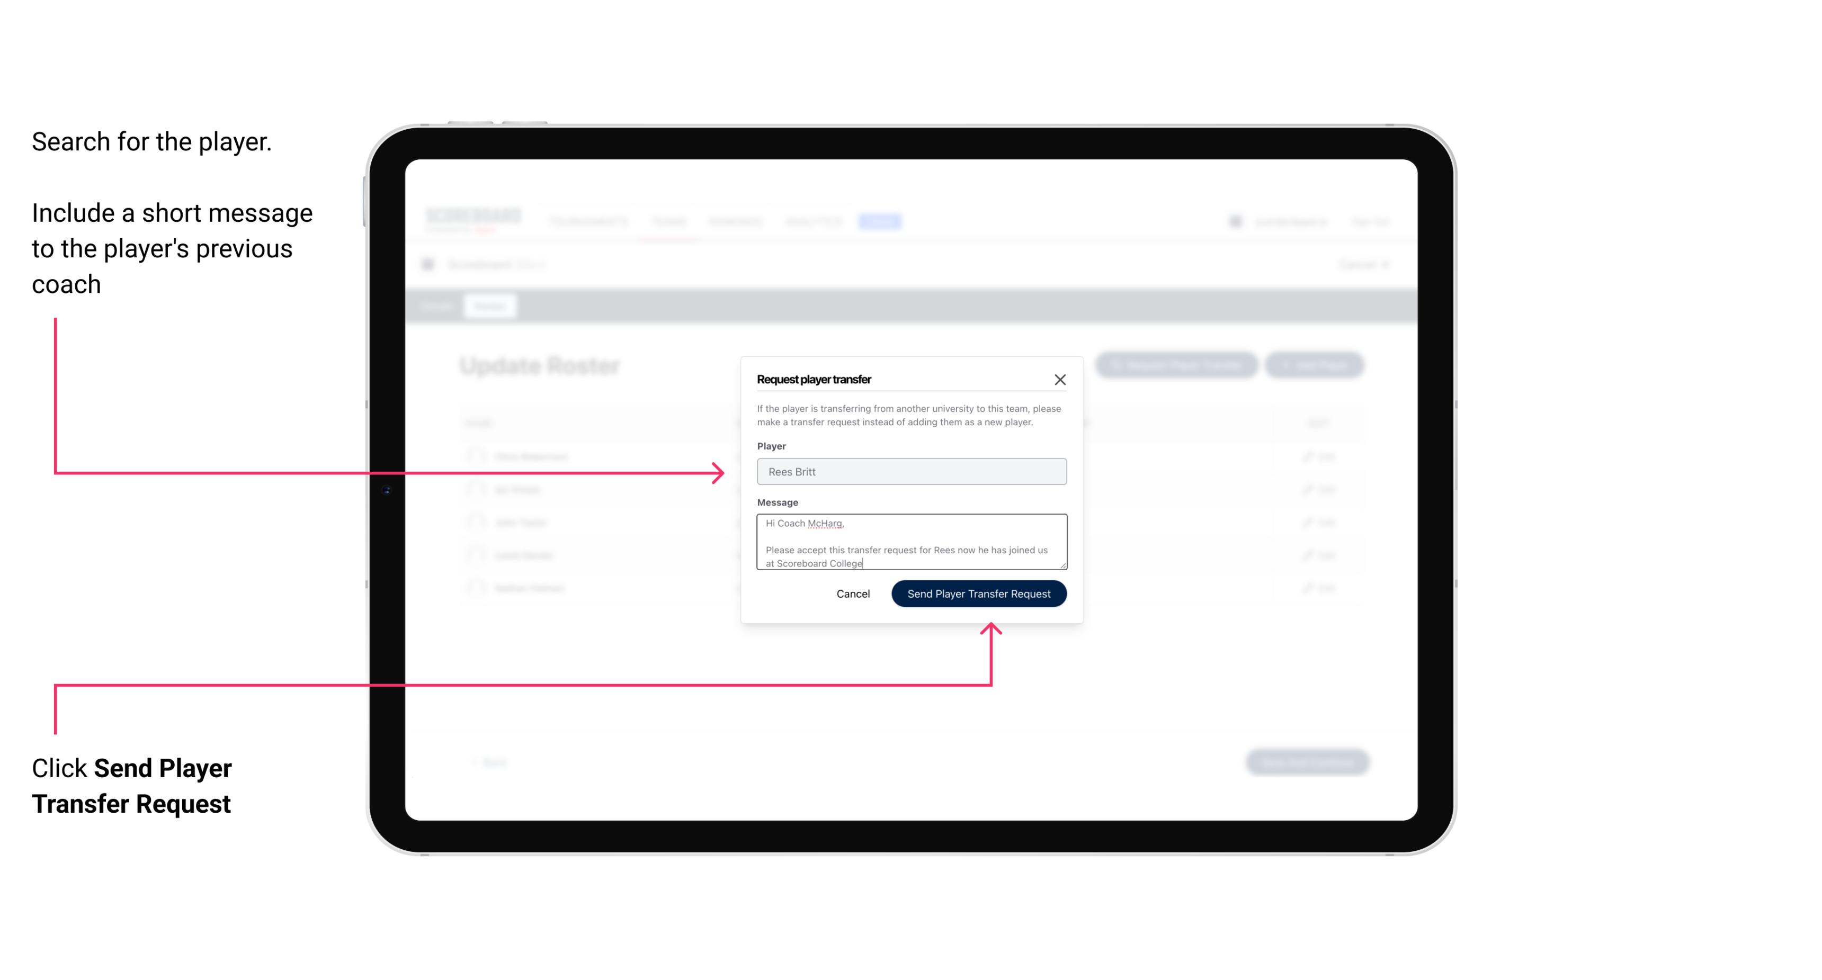Click the Rees Britt player input field
The height and width of the screenshot is (980, 1822).
[912, 472]
